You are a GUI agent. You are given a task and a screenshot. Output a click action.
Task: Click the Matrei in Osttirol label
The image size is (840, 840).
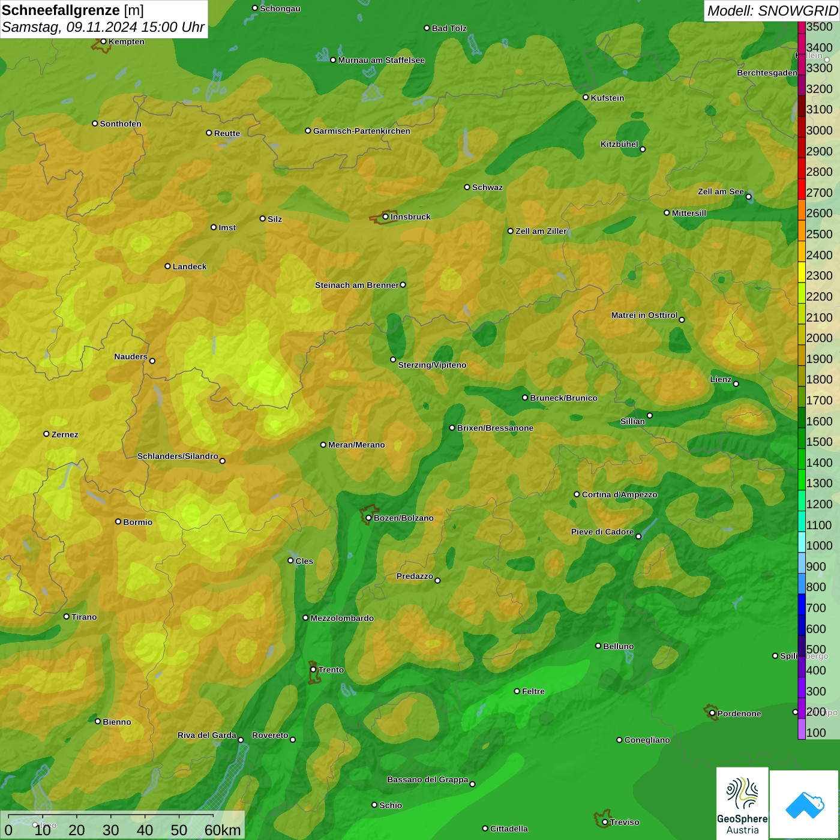coord(644,315)
